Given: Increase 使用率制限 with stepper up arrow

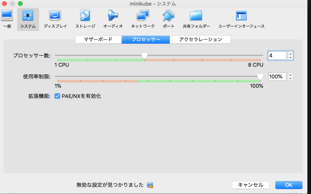Looking at the screenshot, I should (290, 75).
